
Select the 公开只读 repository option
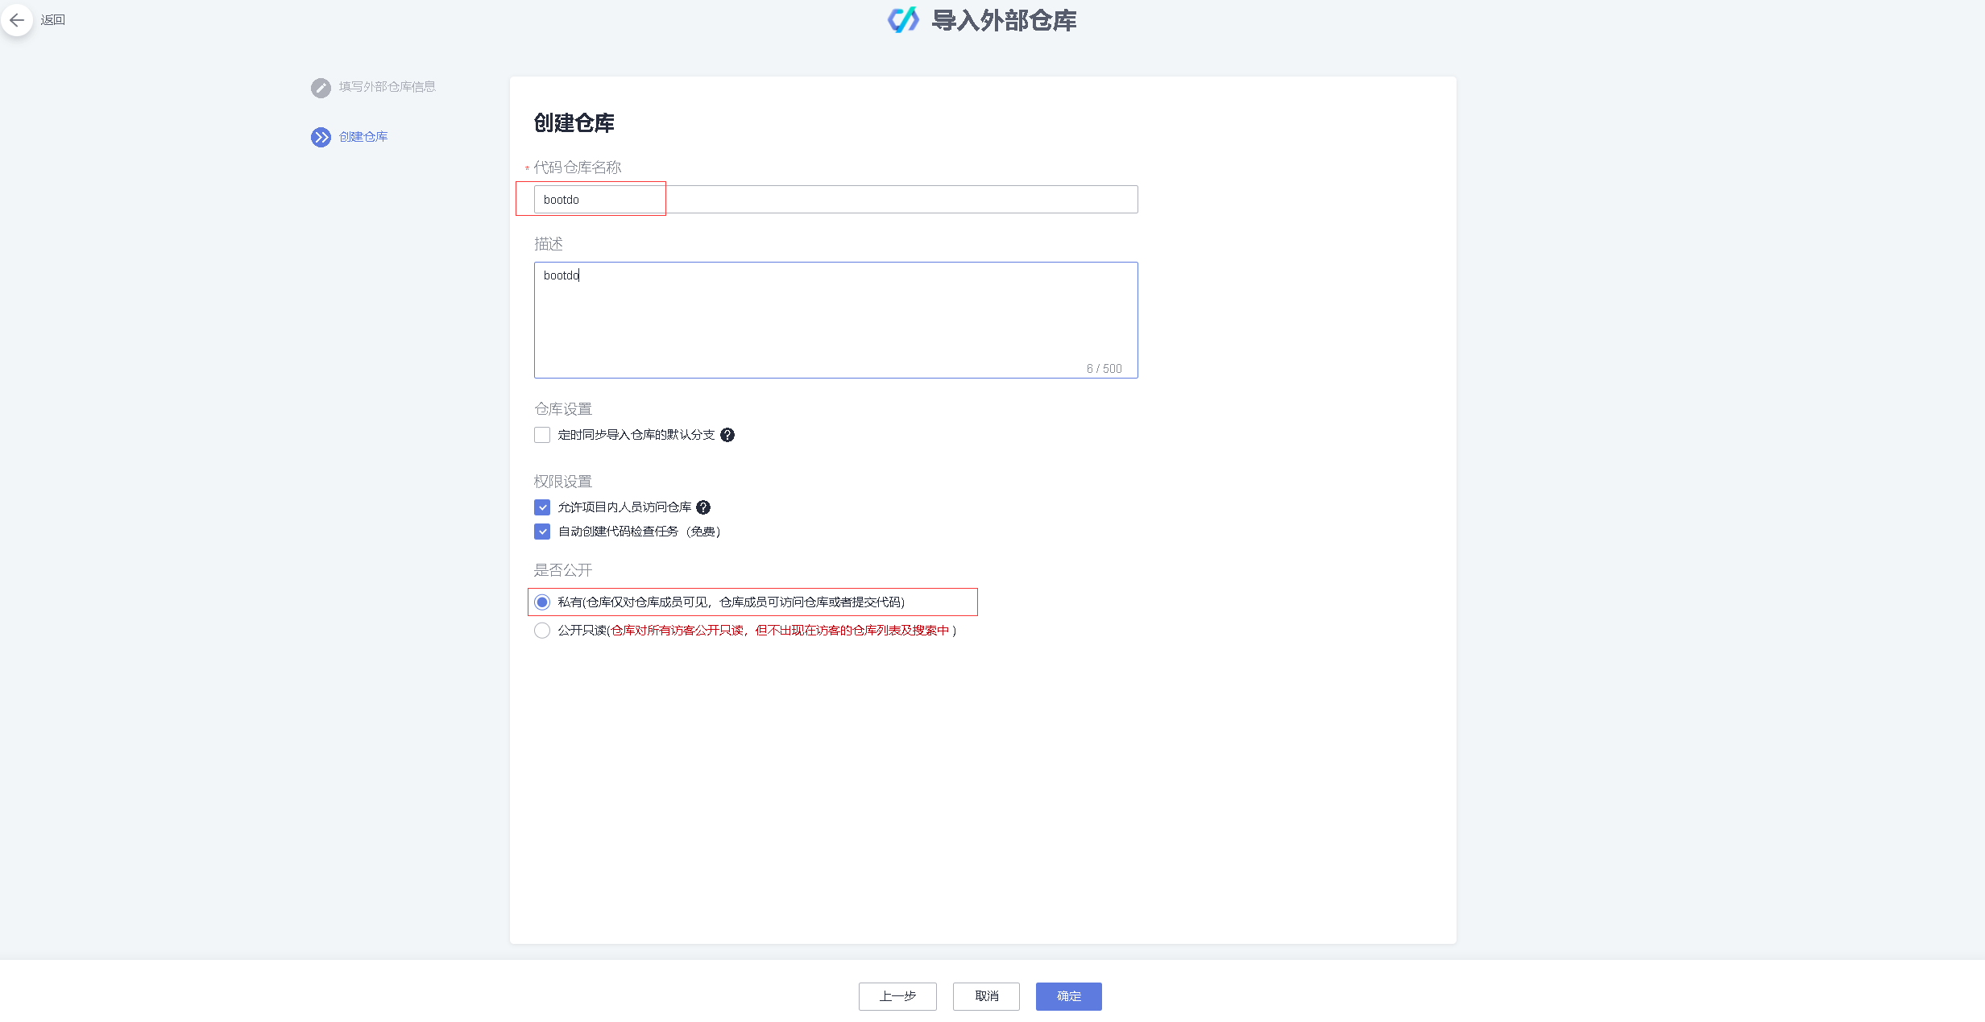[x=541, y=631]
